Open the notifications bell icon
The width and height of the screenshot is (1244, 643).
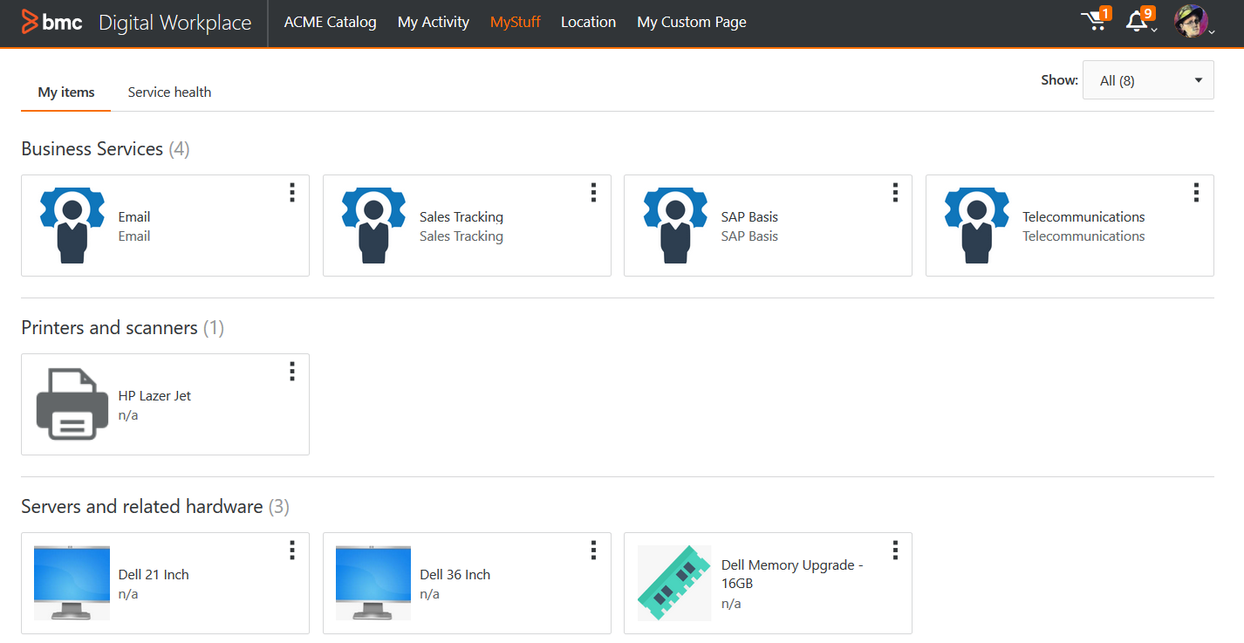click(1139, 21)
